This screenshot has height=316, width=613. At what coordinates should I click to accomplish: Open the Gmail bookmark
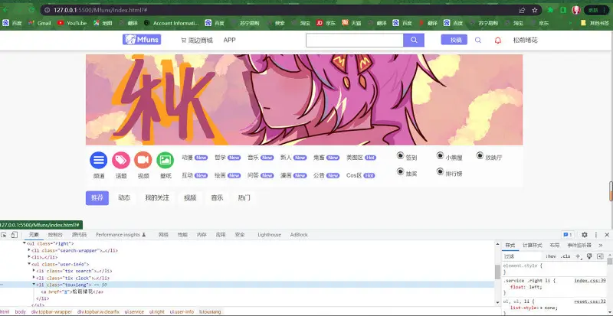click(x=40, y=23)
